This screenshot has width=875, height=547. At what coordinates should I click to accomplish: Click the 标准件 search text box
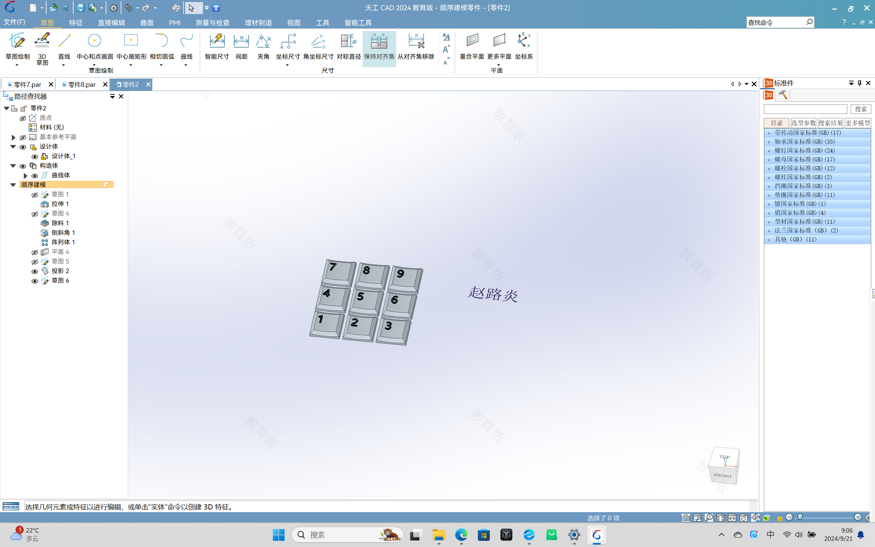tap(805, 109)
